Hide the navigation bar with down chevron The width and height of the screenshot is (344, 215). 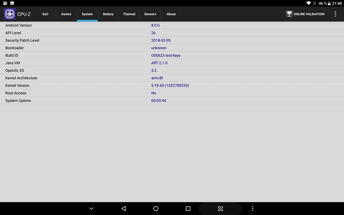click(91, 209)
